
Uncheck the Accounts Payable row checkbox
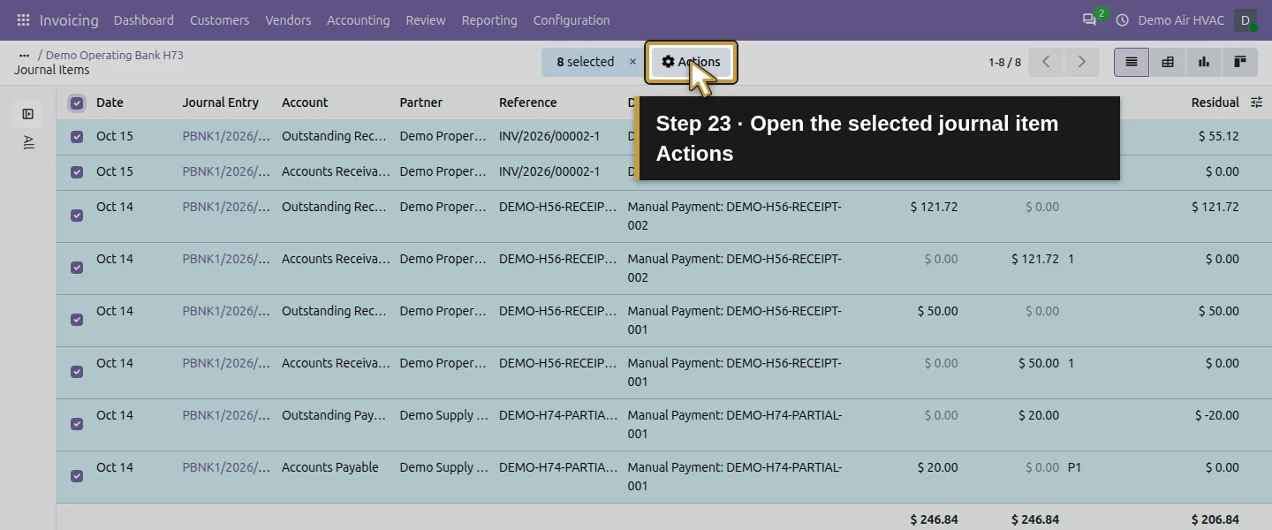click(x=77, y=476)
